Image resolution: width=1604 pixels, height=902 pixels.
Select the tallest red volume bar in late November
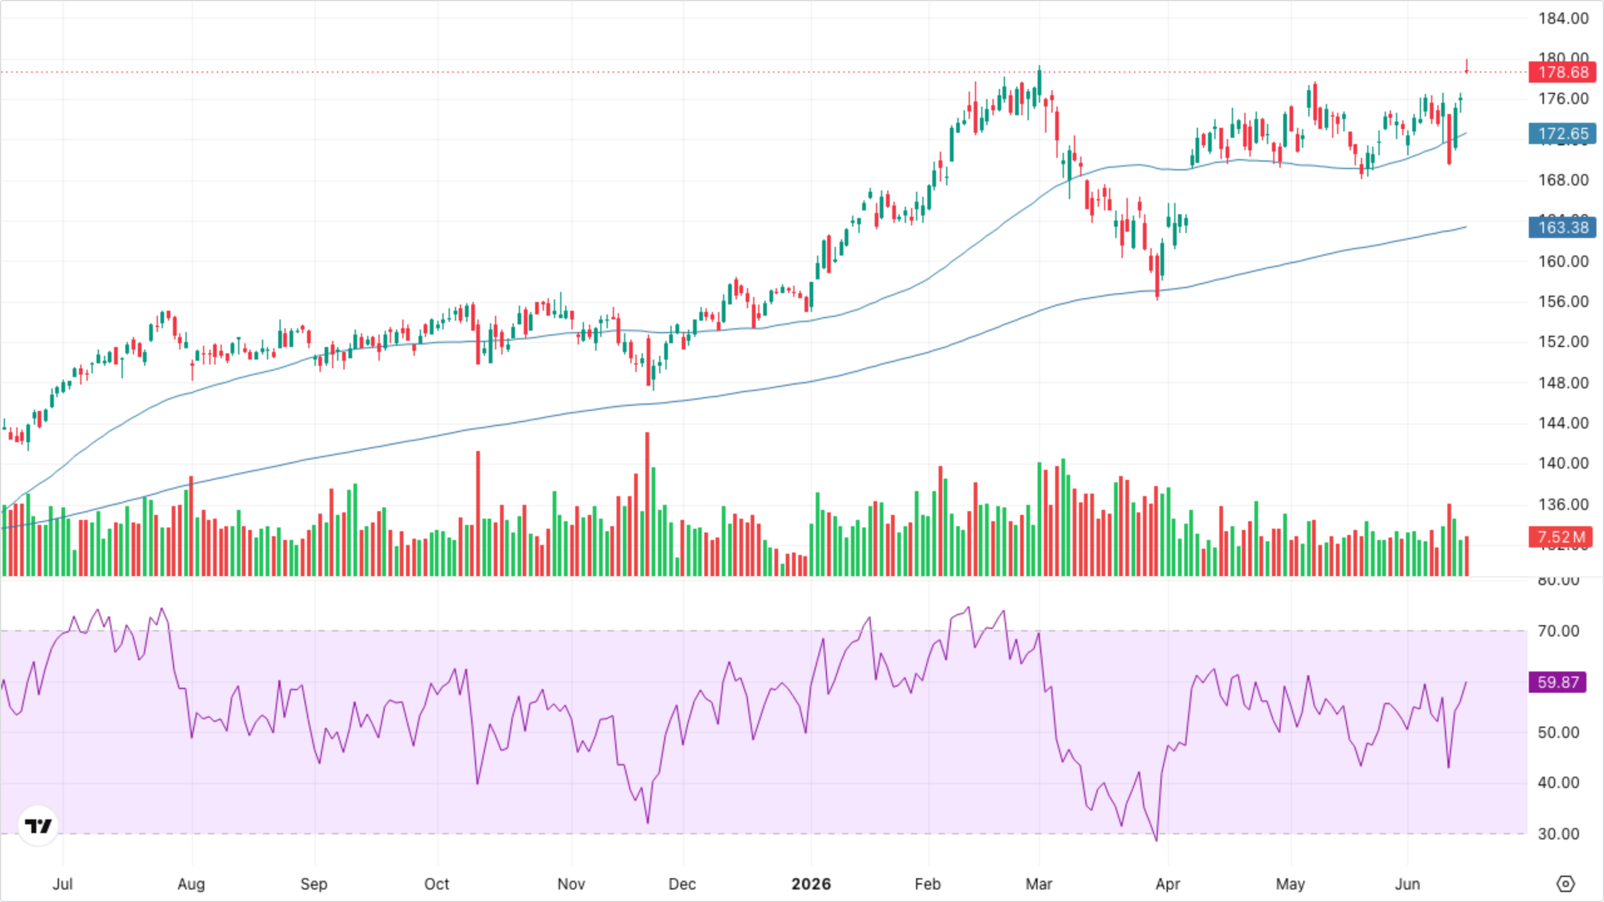(647, 504)
